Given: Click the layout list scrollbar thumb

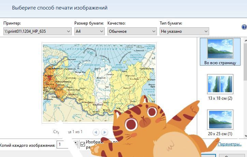Looking at the screenshot, I should click(x=244, y=58).
